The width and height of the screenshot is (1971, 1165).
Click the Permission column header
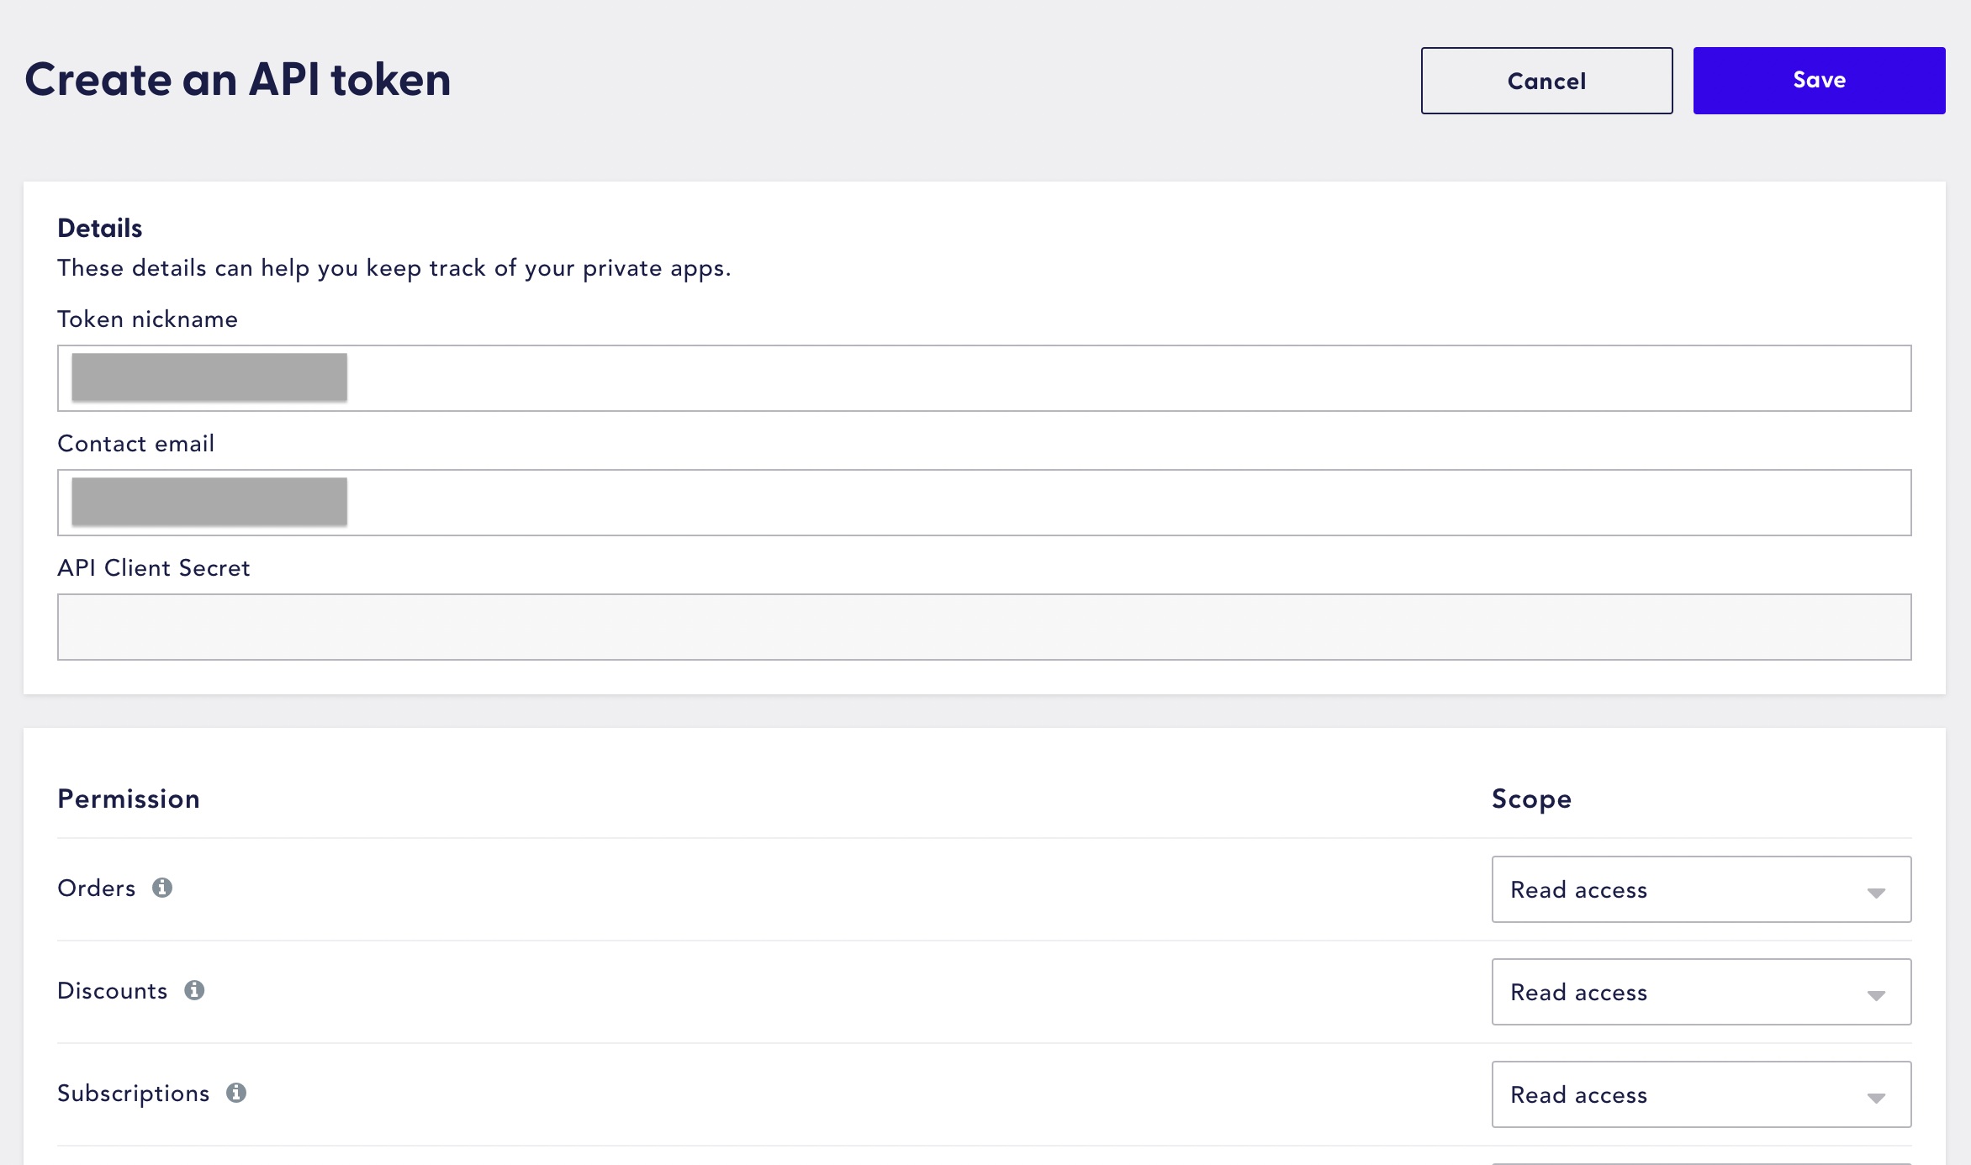pos(129,799)
